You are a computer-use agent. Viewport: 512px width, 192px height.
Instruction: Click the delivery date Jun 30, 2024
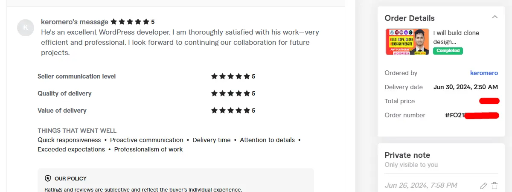point(465,87)
